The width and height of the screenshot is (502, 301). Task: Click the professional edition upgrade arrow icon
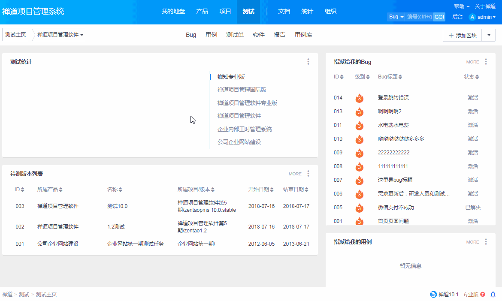click(x=483, y=294)
